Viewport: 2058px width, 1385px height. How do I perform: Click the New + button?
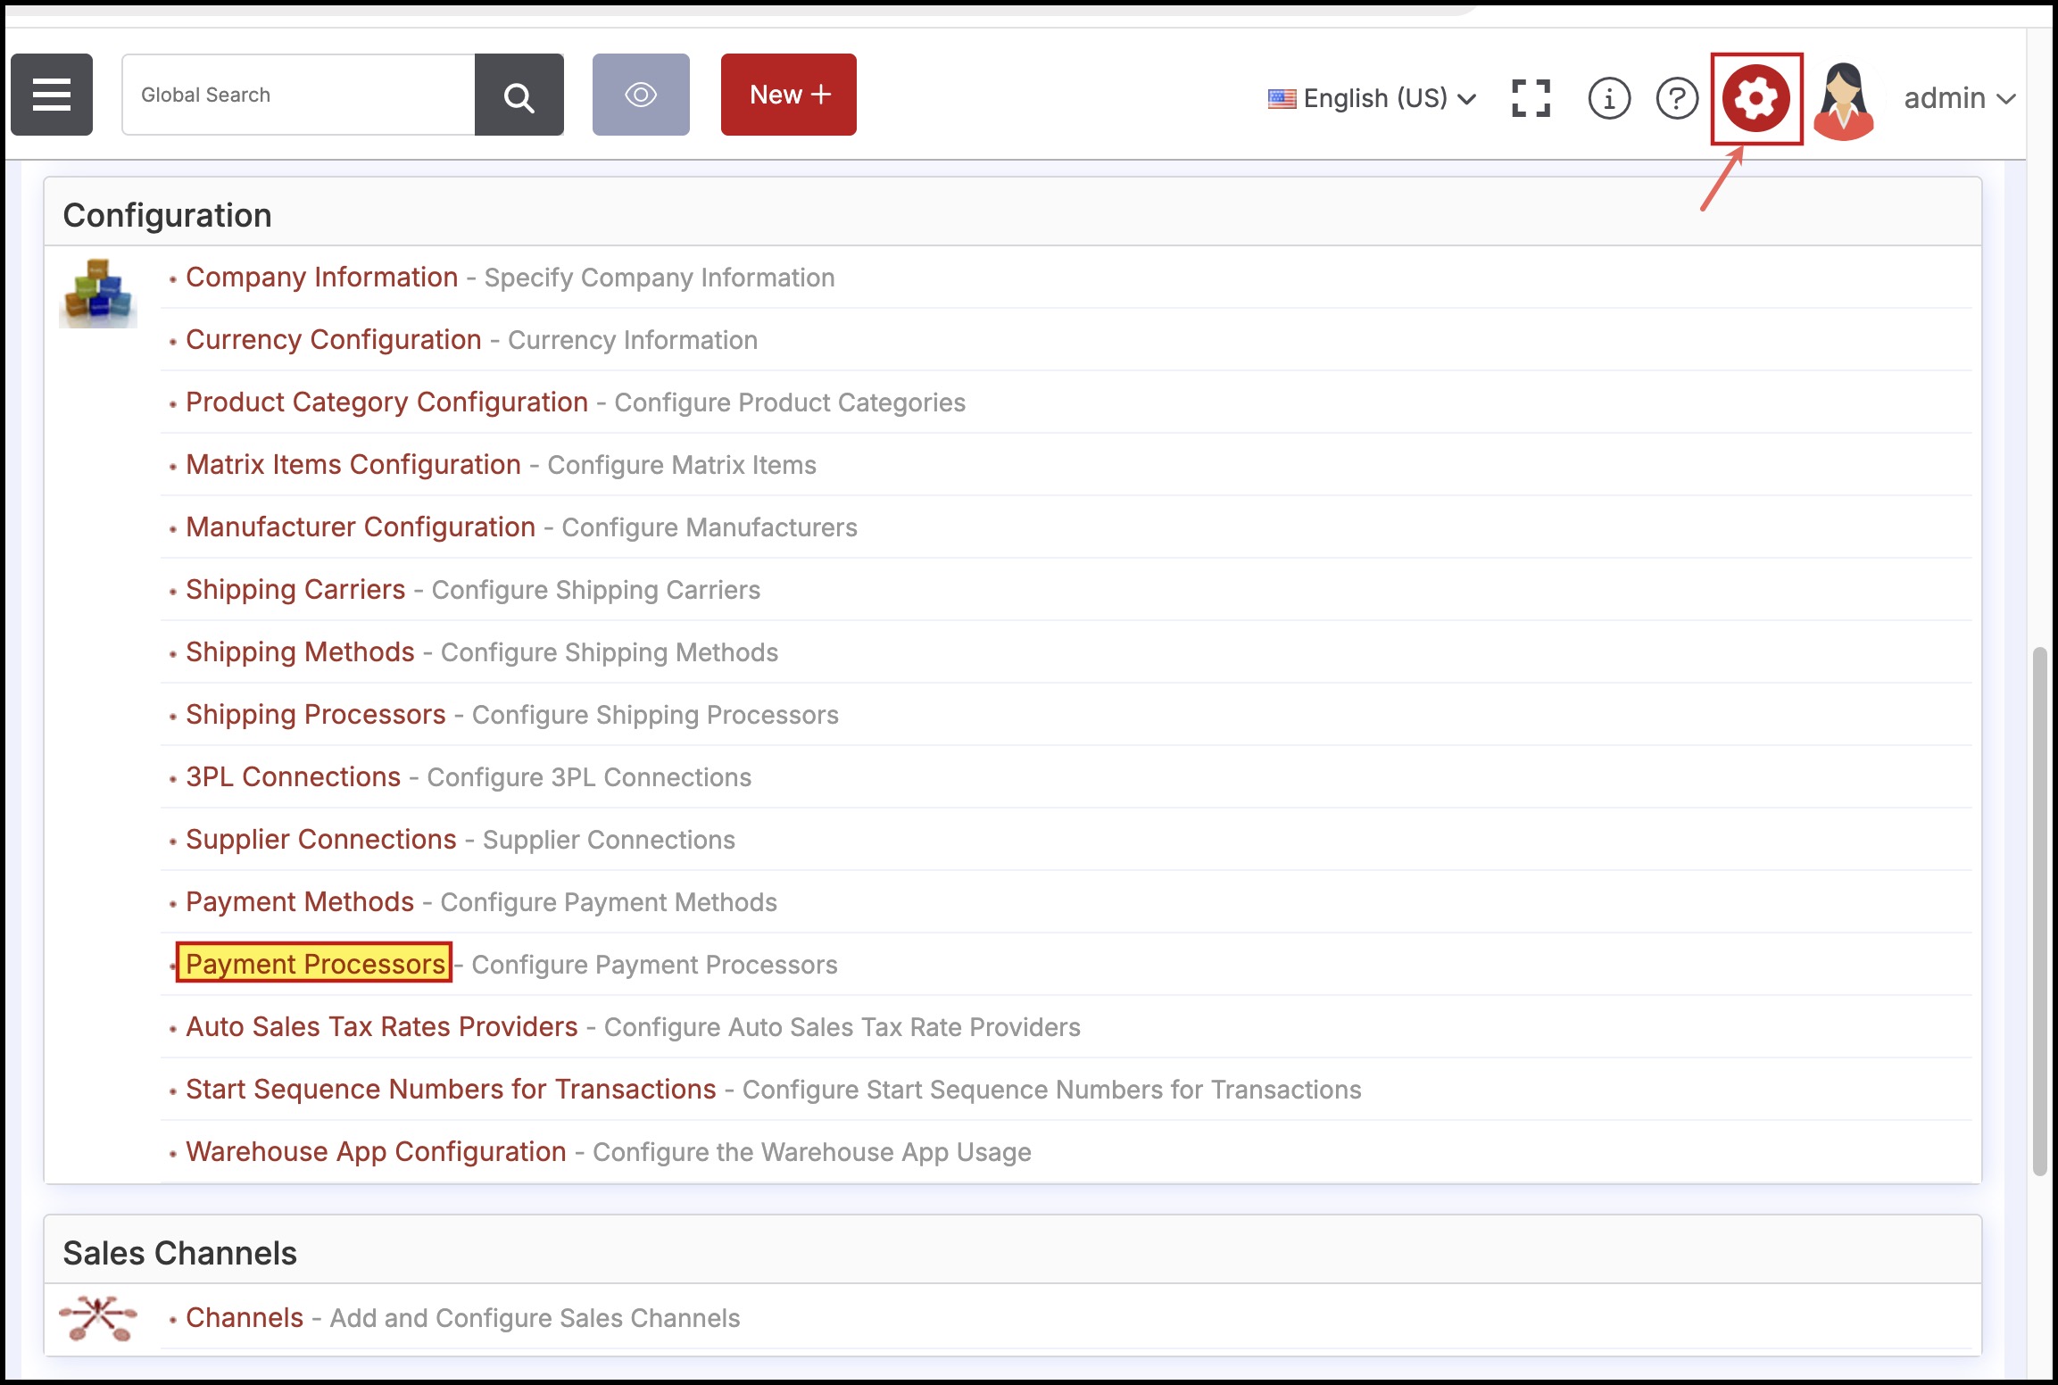pyautogui.click(x=789, y=95)
